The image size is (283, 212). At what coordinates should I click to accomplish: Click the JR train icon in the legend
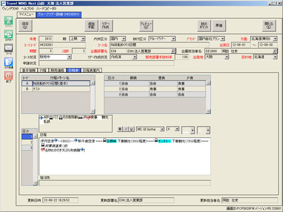[80, 118]
